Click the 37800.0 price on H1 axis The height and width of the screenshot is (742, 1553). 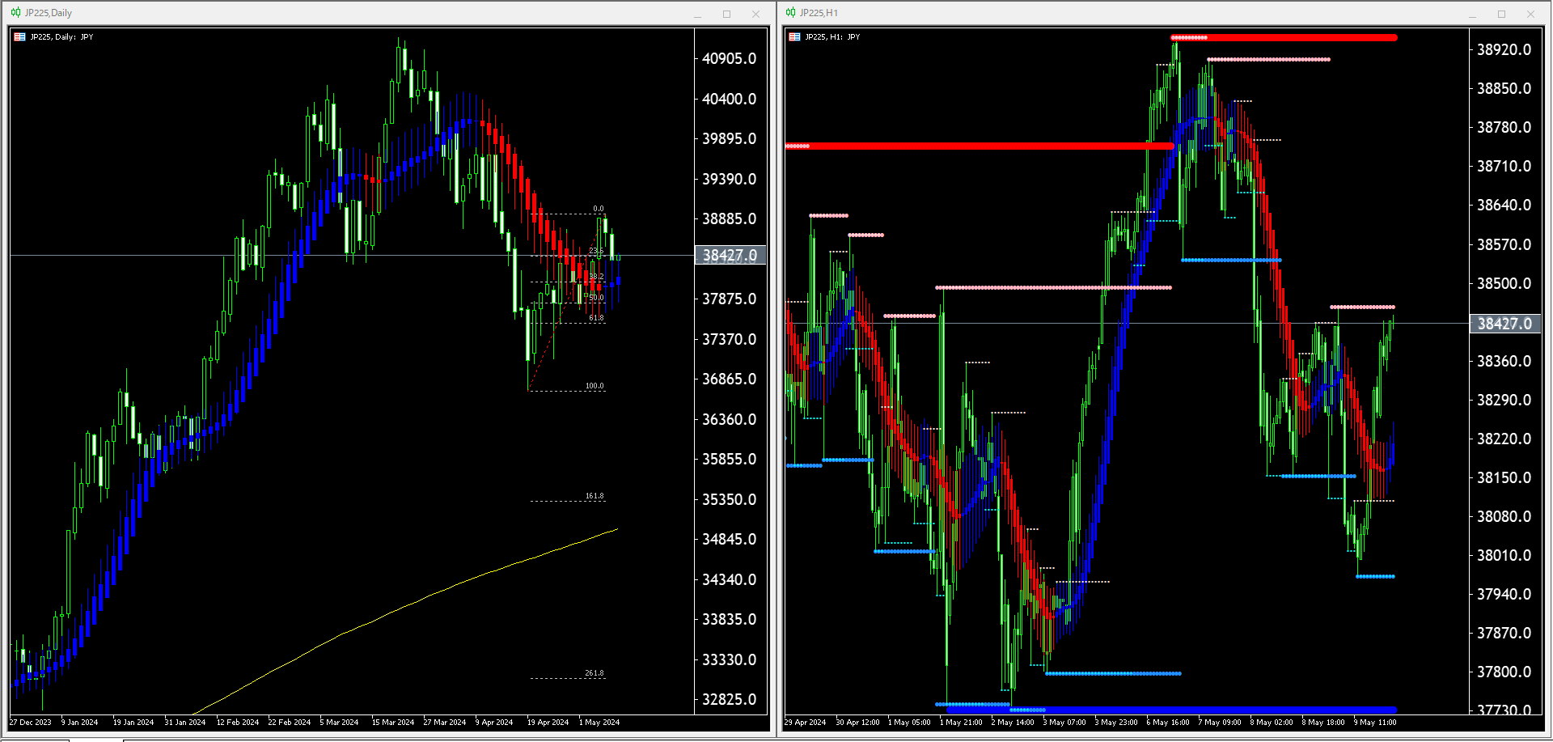point(1504,672)
